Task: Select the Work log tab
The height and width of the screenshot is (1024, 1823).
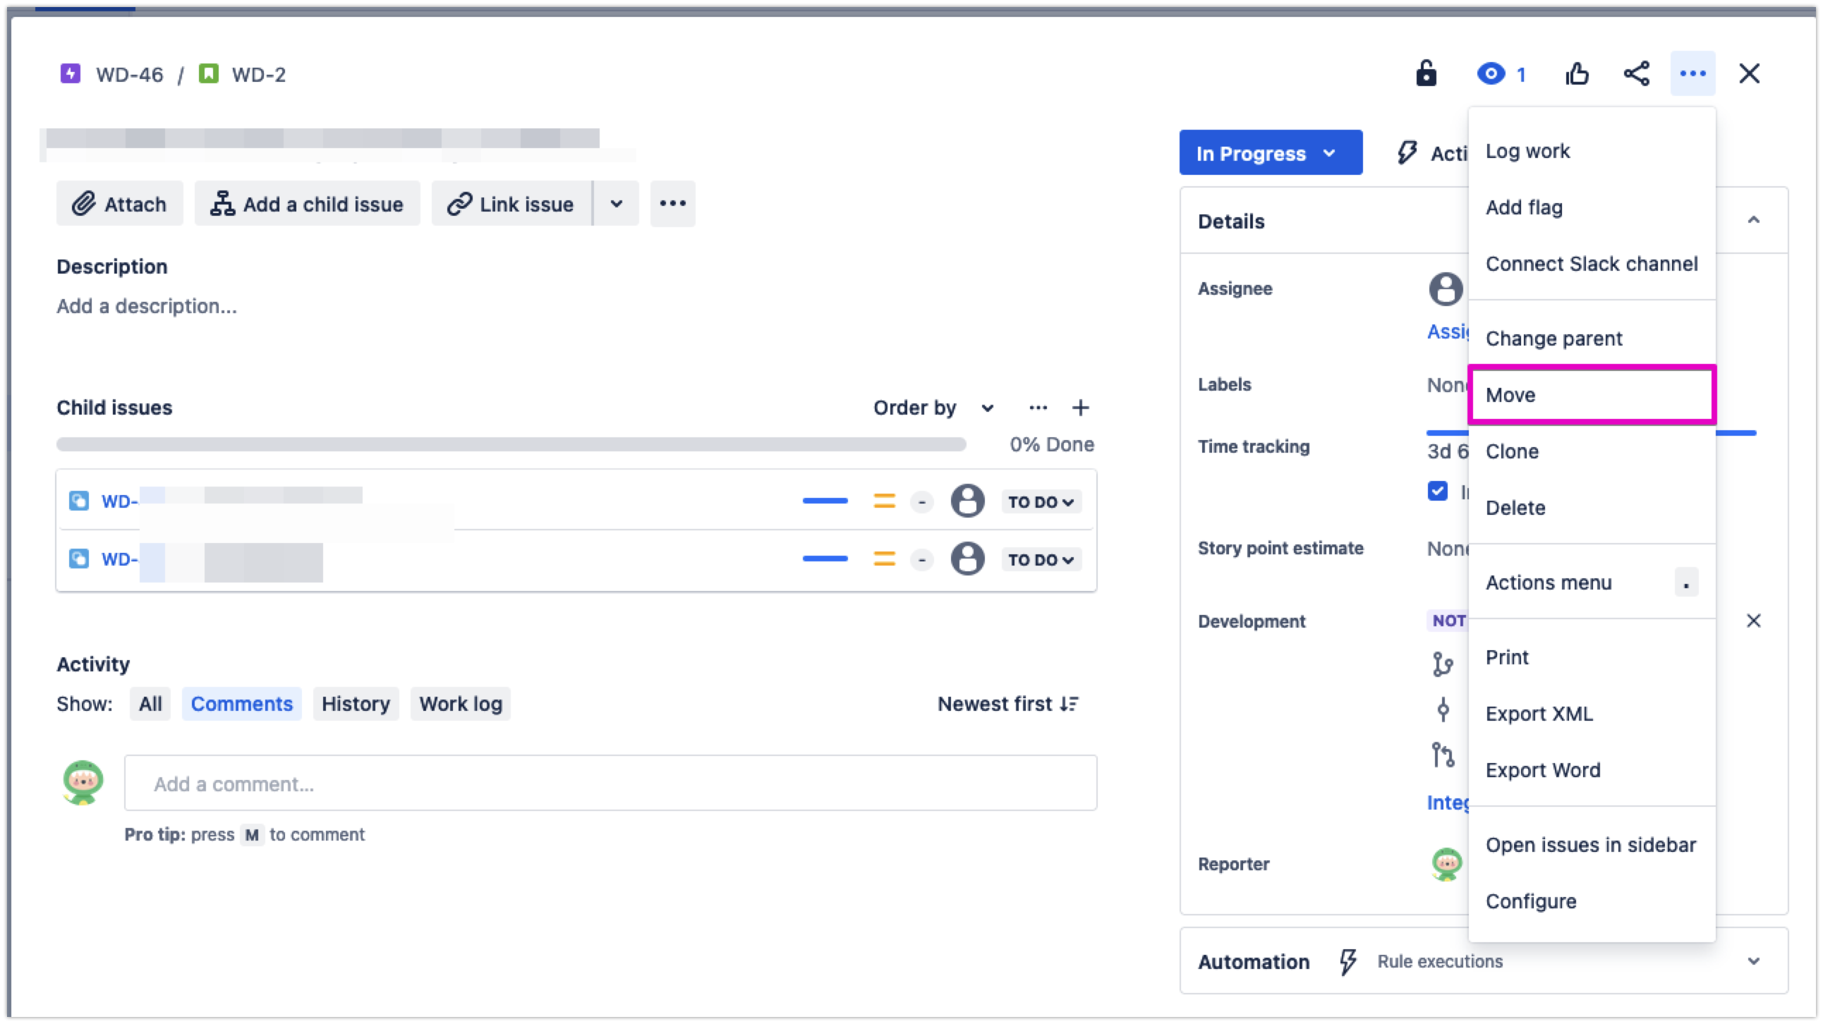Action: tap(460, 703)
